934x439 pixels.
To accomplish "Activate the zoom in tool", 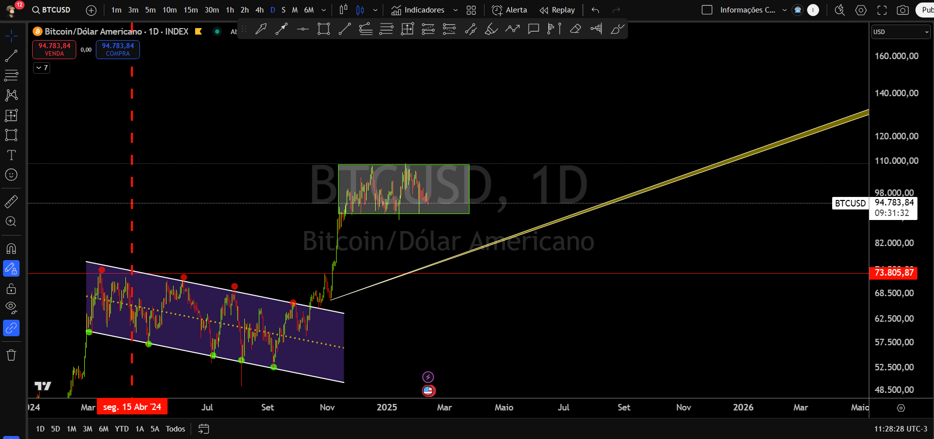I will (11, 222).
